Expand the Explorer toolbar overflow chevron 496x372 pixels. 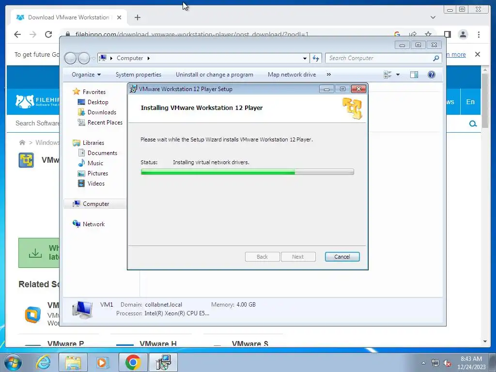[329, 75]
